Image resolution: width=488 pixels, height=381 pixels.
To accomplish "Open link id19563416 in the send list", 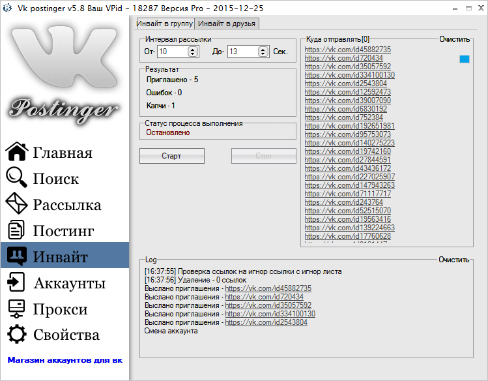I will 348,219.
